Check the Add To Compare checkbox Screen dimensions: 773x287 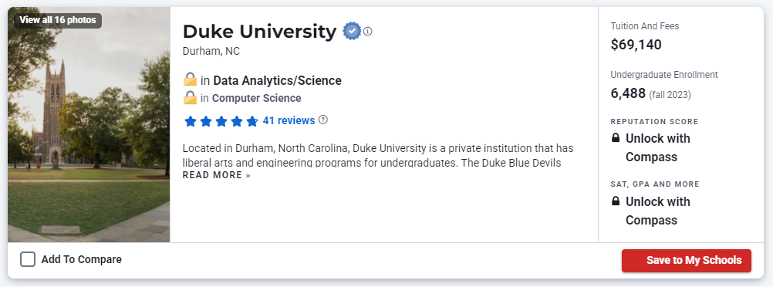[x=28, y=259]
